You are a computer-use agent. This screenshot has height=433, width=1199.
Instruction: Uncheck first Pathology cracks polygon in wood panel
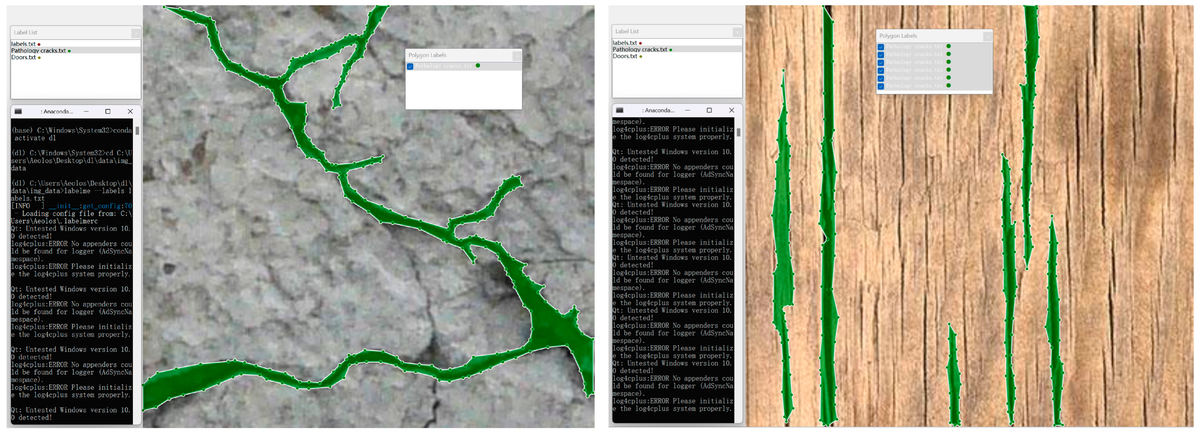click(x=881, y=47)
